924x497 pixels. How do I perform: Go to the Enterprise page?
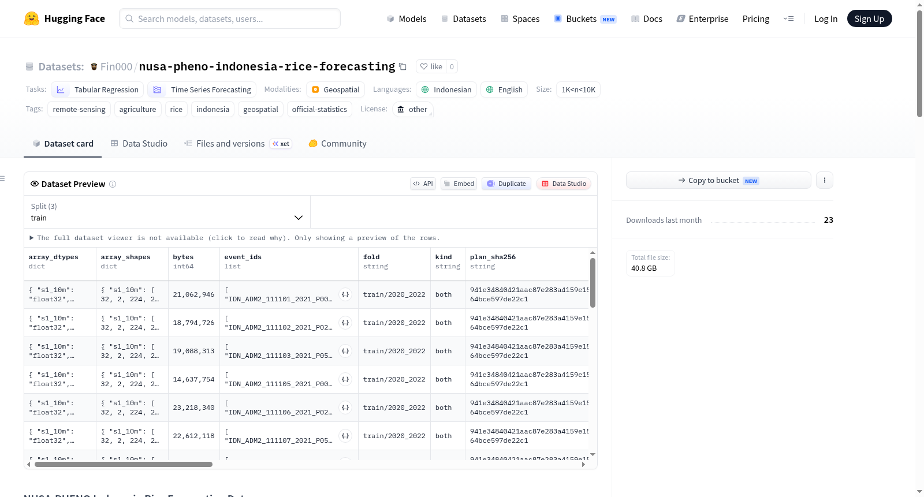[703, 19]
